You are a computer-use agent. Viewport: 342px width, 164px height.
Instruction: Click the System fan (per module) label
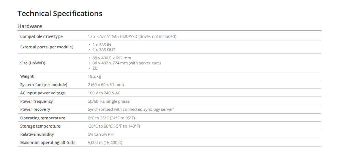[x=43, y=85]
